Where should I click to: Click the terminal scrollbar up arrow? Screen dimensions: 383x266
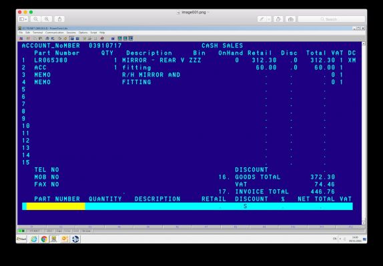pyautogui.click(x=364, y=43)
